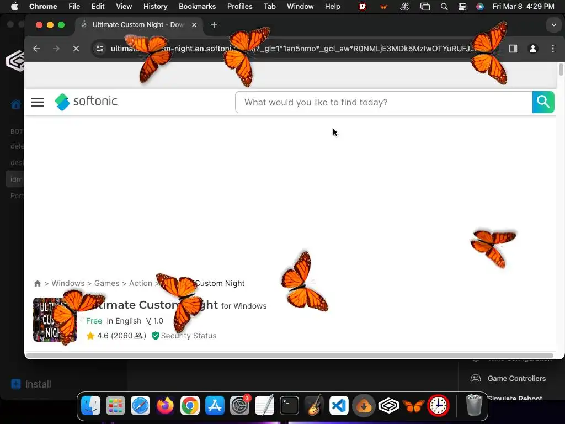Open the Trash in the Dock
The image size is (565, 424).
[474, 406]
